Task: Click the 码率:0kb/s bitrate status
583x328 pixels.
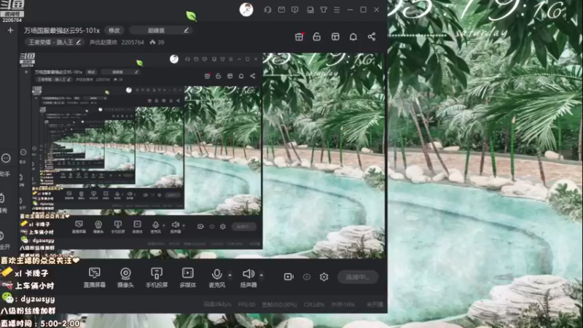Action: [x=217, y=304]
